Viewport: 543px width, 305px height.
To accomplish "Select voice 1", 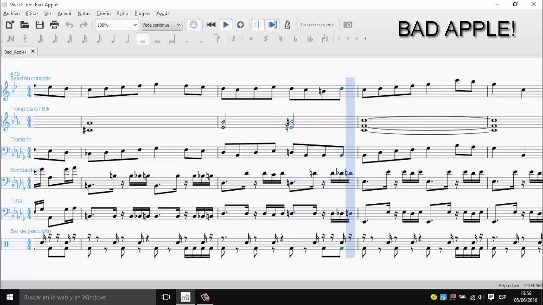I will pos(339,39).
